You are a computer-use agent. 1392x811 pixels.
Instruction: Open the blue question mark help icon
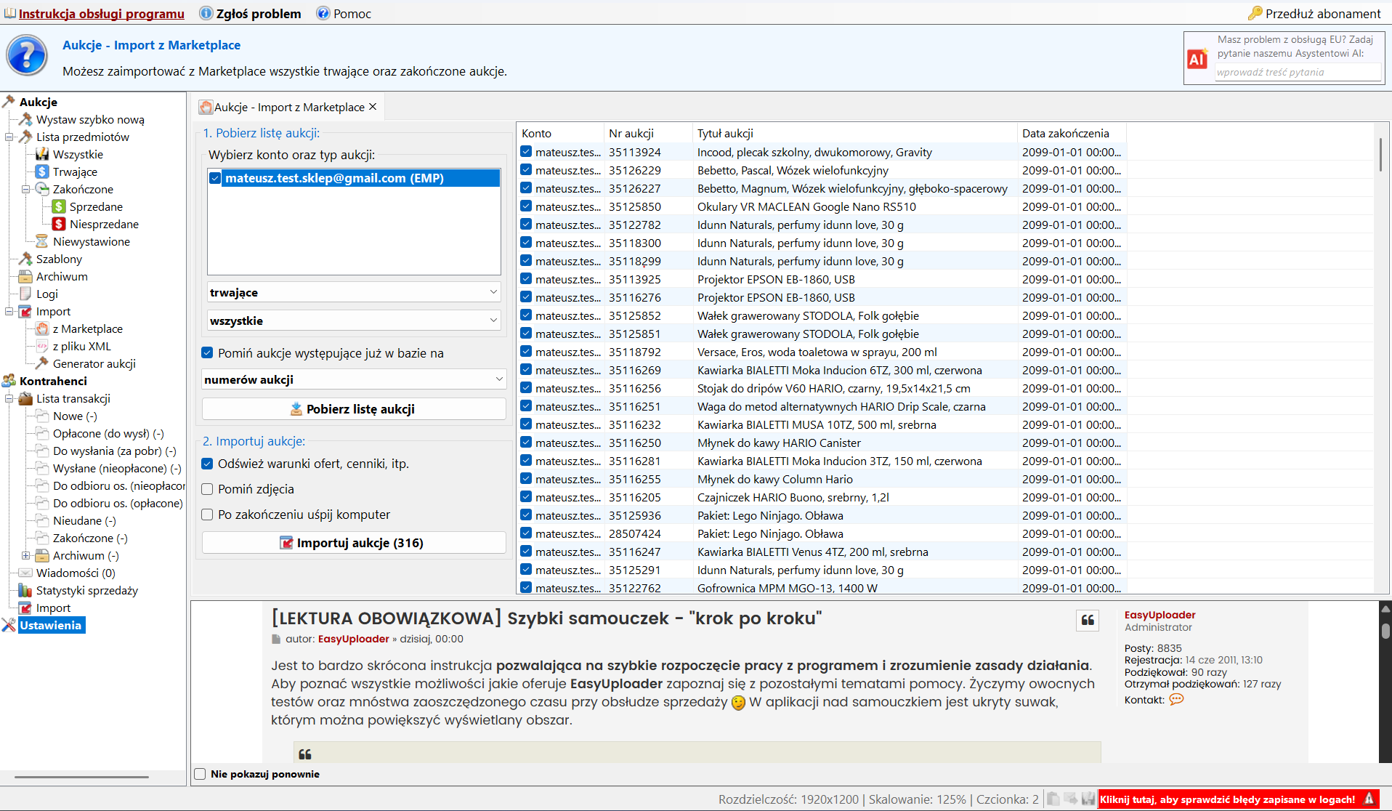[27, 56]
